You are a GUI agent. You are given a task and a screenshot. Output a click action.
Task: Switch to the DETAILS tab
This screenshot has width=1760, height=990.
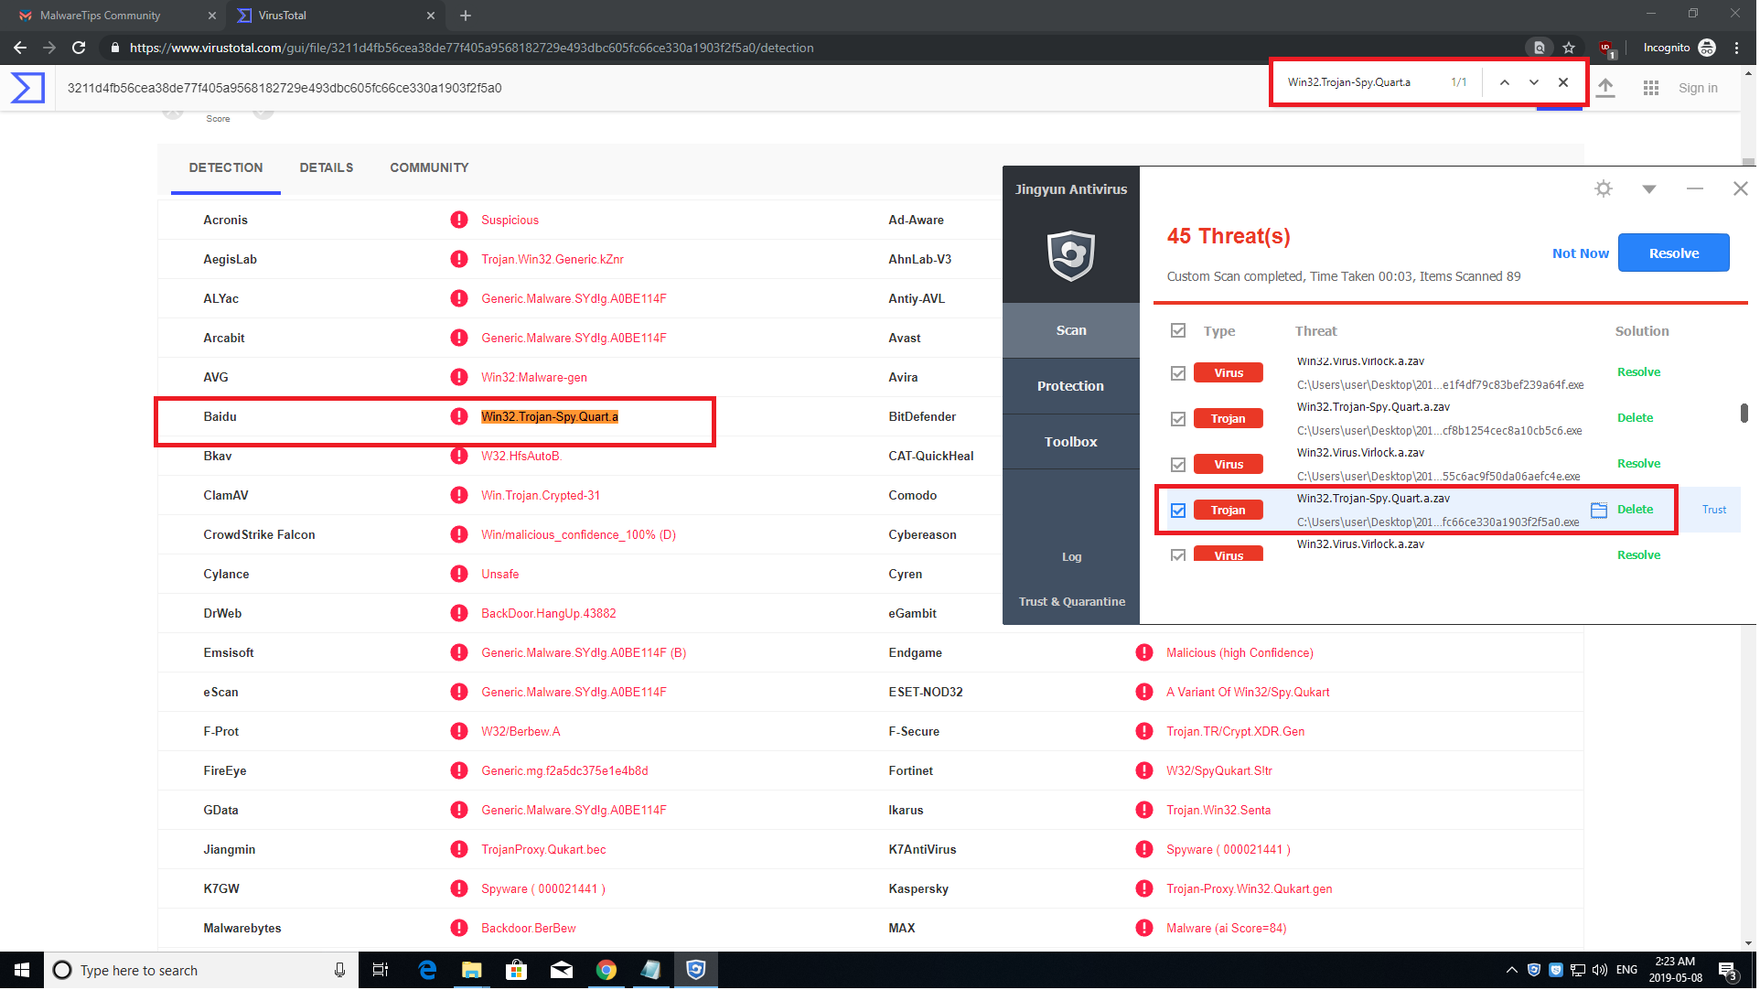pos(327,168)
